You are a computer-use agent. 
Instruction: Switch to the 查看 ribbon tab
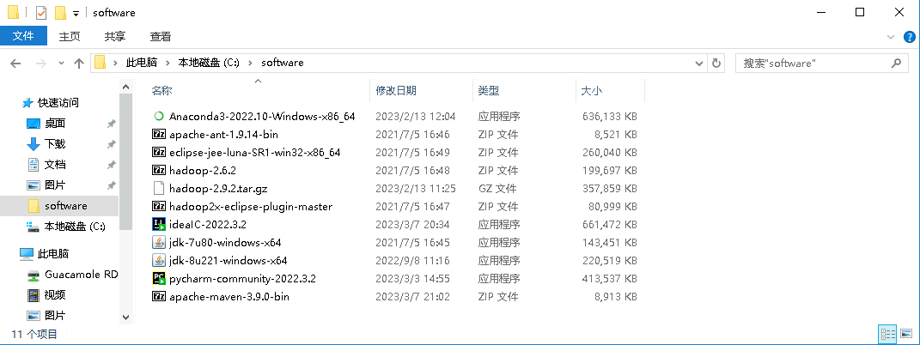point(160,36)
